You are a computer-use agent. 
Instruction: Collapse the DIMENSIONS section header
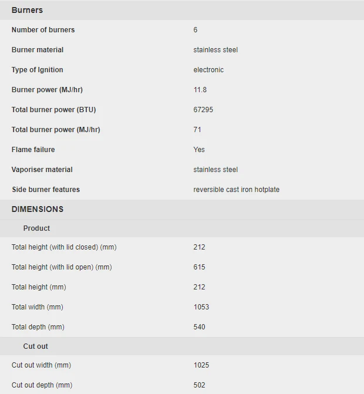tap(38, 209)
